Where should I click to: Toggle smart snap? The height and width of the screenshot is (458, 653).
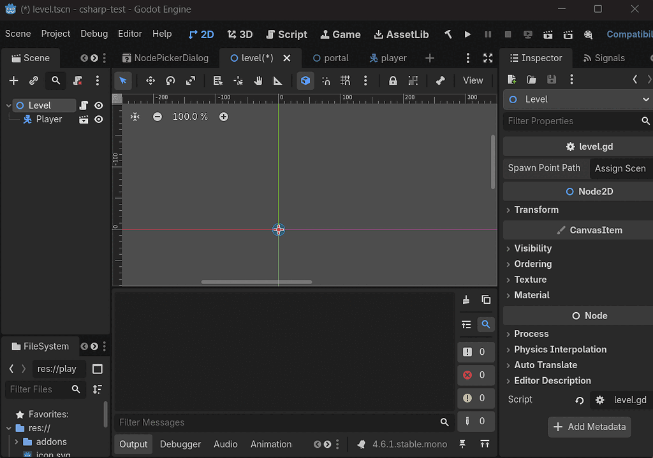click(x=326, y=80)
